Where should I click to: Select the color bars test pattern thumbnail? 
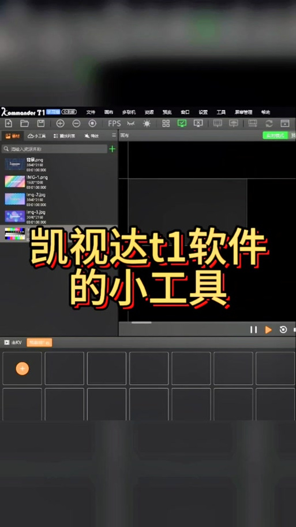pos(15,233)
